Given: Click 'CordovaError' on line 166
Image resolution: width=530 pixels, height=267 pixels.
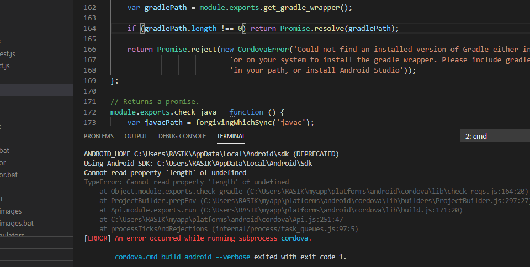Looking at the screenshot, I should 263,49.
